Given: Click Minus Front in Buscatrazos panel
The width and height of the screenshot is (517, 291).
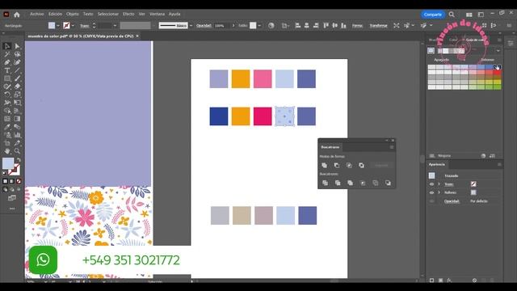Looking at the screenshot, I should (337, 165).
